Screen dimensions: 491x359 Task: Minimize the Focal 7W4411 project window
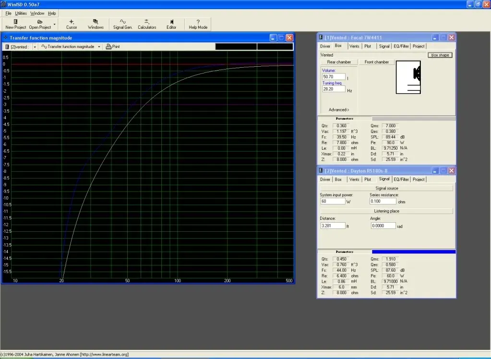tap(435, 37)
